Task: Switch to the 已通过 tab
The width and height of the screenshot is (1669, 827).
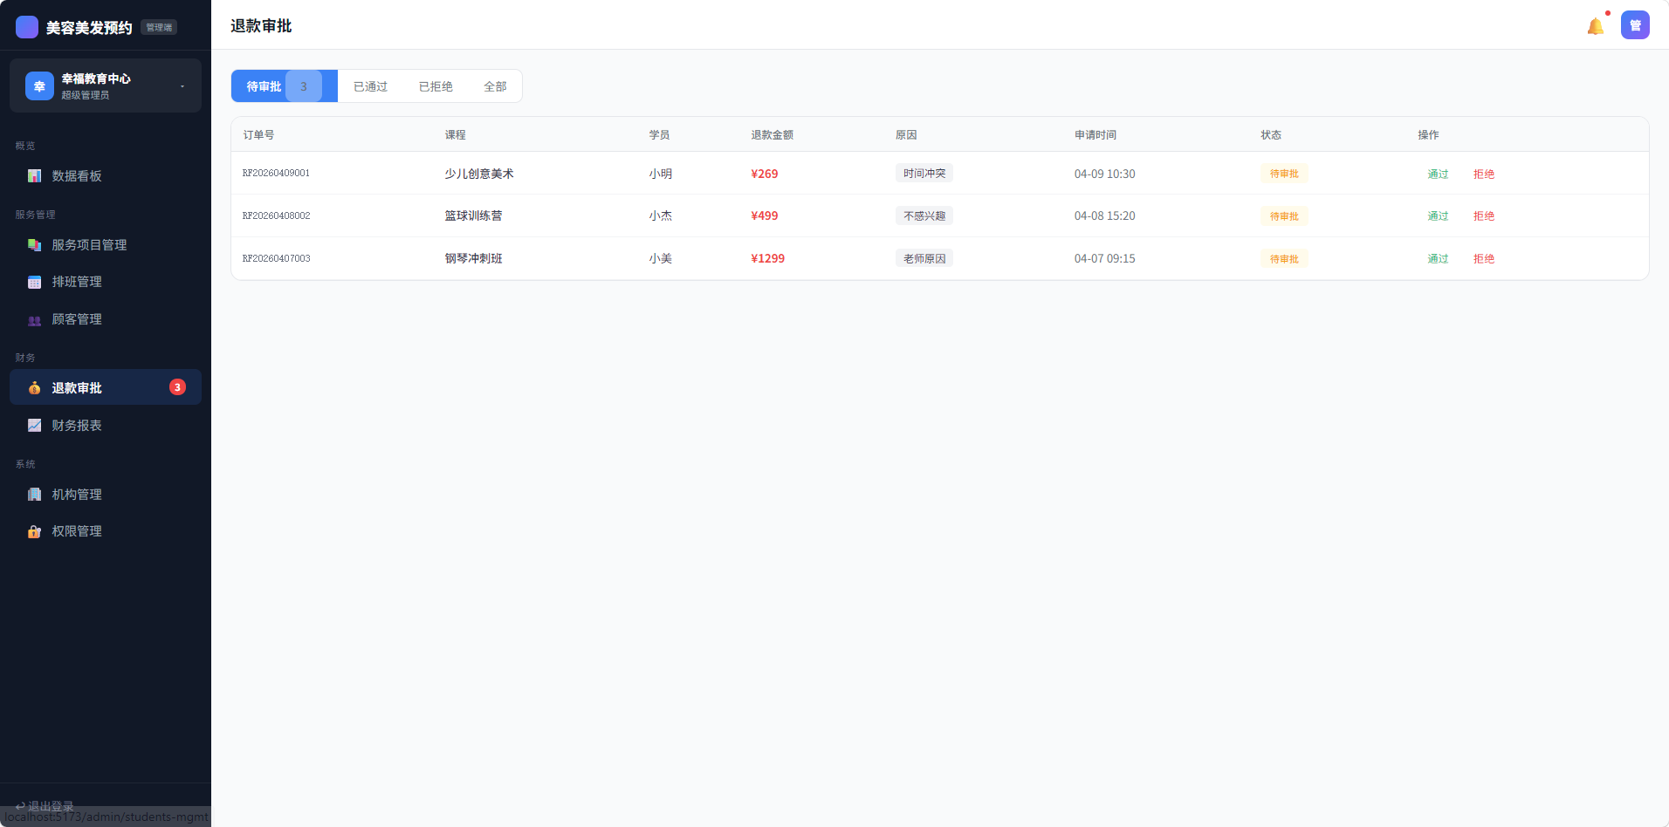Action: [370, 86]
